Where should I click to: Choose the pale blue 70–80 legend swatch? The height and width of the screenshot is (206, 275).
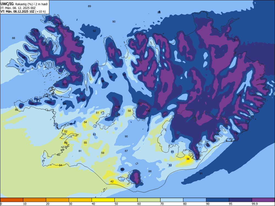click(x=172, y=200)
